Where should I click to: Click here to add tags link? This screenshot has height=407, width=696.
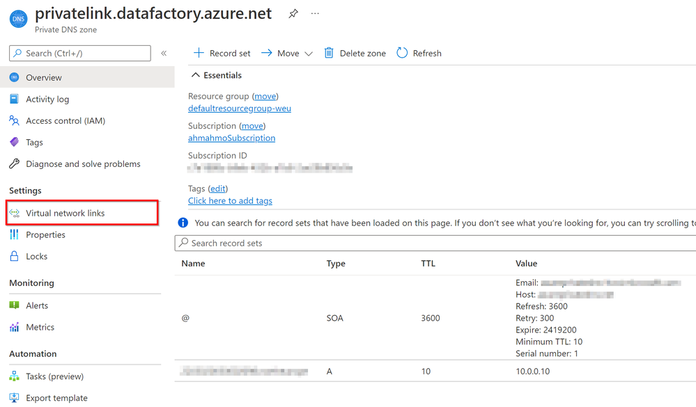point(230,201)
